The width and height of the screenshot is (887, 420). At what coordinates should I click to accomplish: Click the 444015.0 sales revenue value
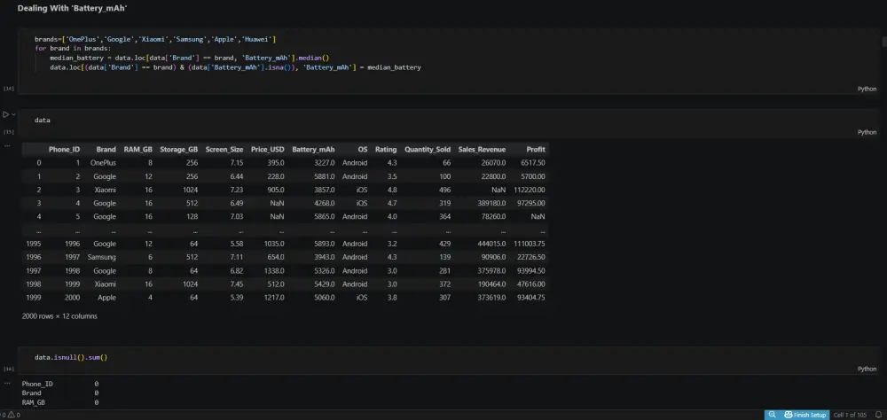491,244
